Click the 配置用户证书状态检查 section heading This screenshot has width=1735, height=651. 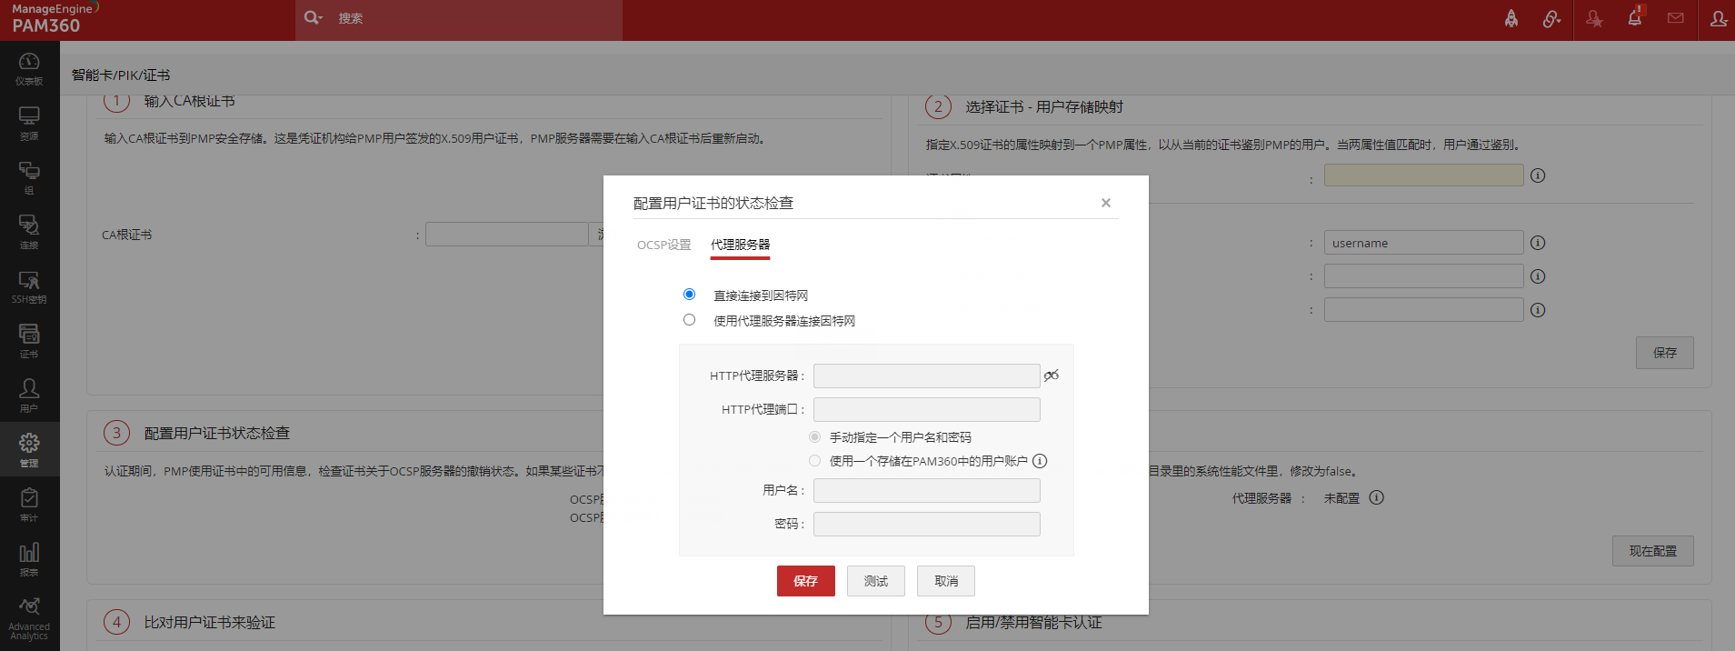(217, 434)
